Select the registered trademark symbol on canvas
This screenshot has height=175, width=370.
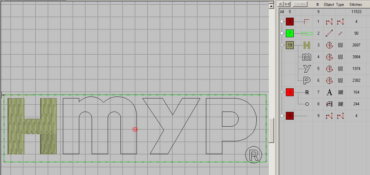254,155
